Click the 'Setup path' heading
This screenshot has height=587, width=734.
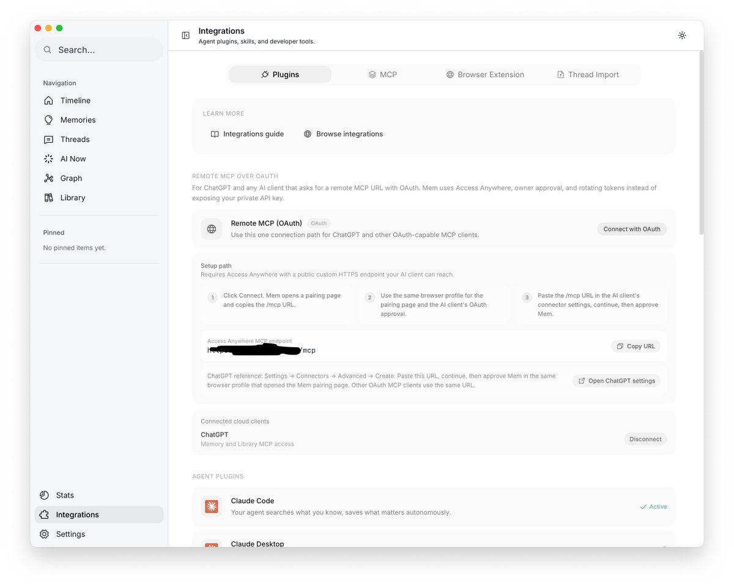(216, 266)
